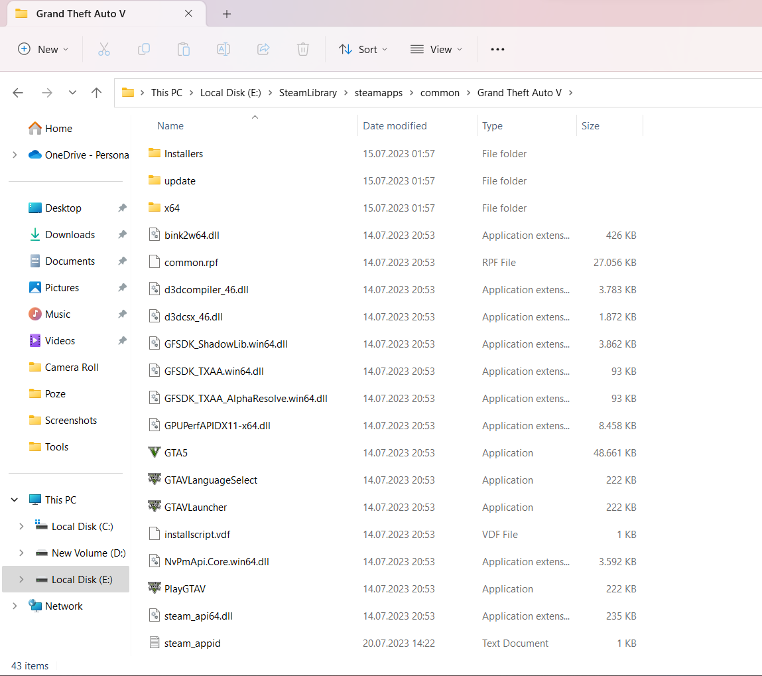
Task: Close the Grand Theft Auto V tab
Action: (x=188, y=14)
